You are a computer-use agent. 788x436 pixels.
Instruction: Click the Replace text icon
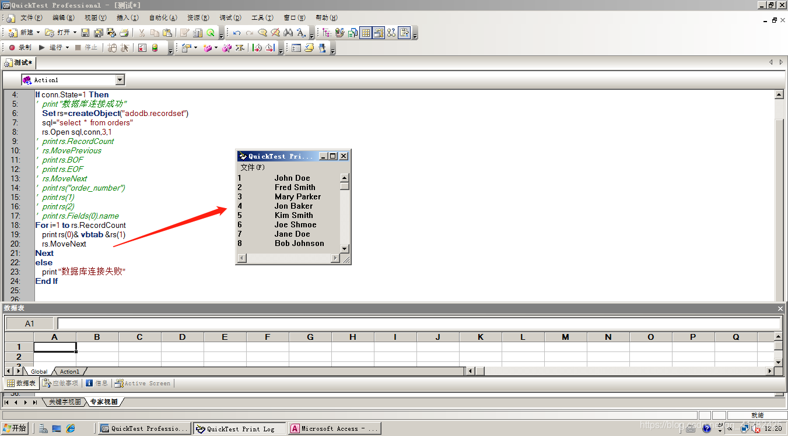pyautogui.click(x=301, y=33)
